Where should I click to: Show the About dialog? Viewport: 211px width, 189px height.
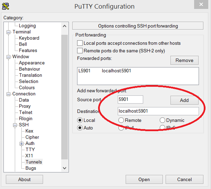(x=24, y=179)
